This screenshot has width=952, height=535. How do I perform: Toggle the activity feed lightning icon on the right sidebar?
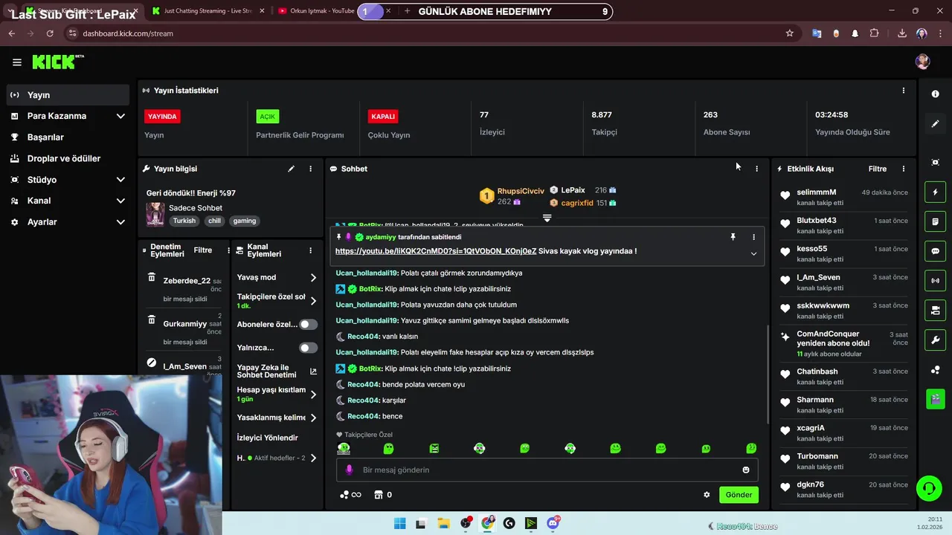(x=935, y=192)
